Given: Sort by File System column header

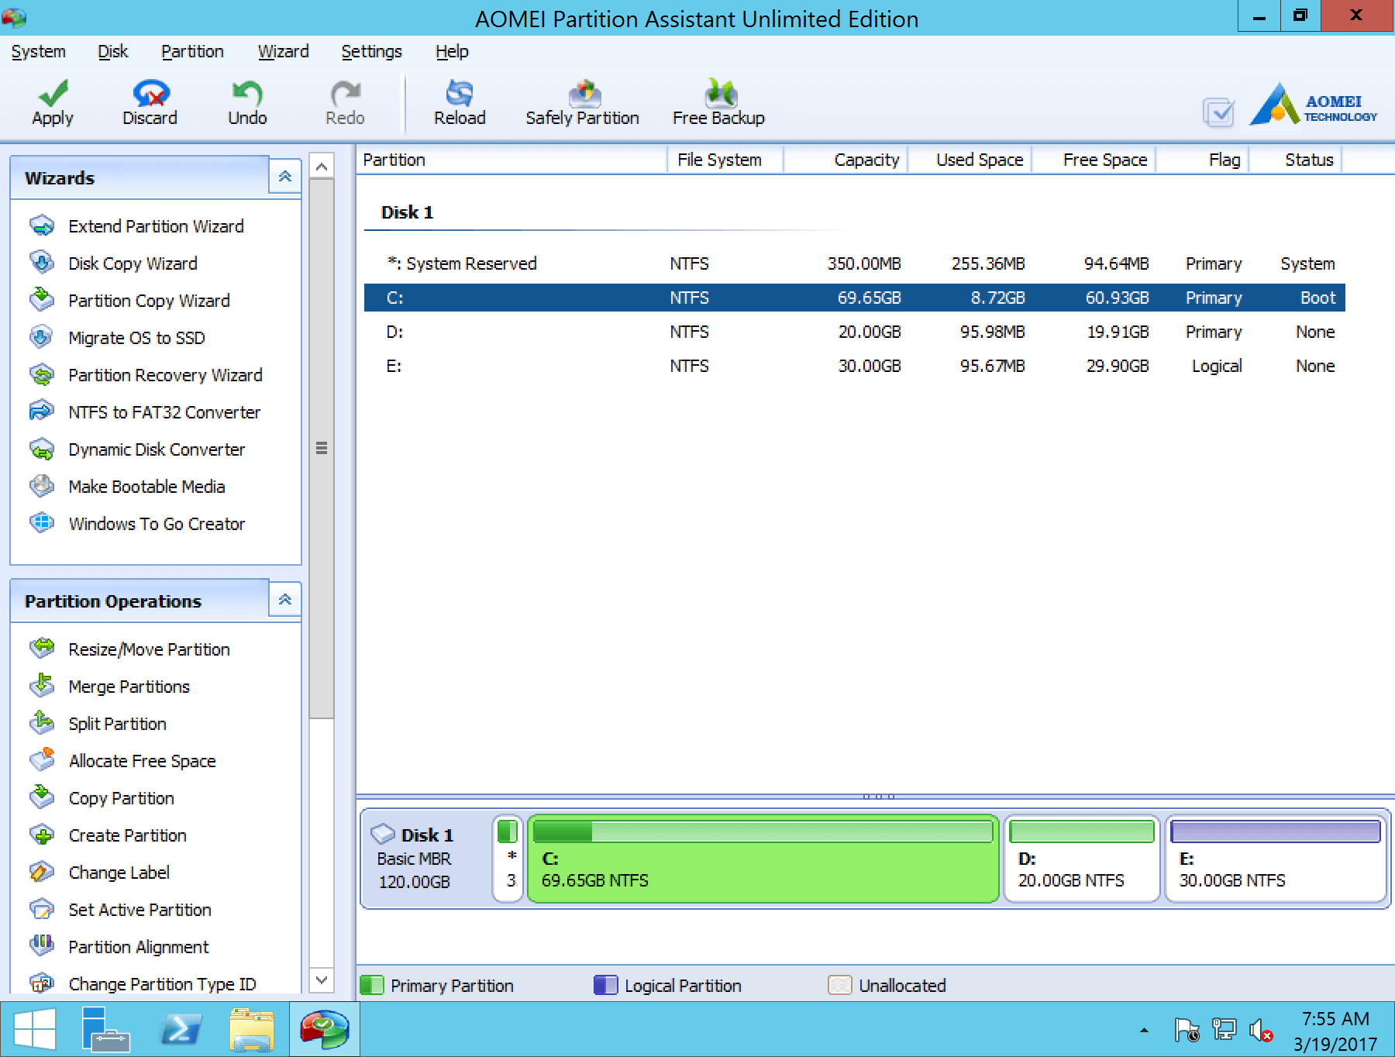Looking at the screenshot, I should point(725,160).
